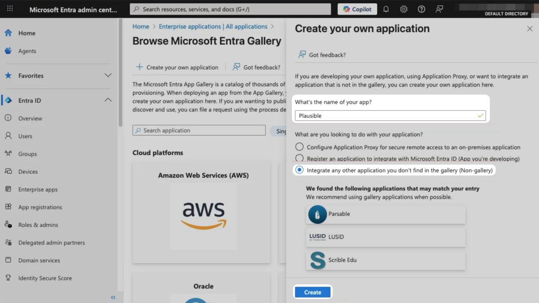Choose the Scrible Edu suggested application
This screenshot has height=303, width=539.
(x=386, y=260)
